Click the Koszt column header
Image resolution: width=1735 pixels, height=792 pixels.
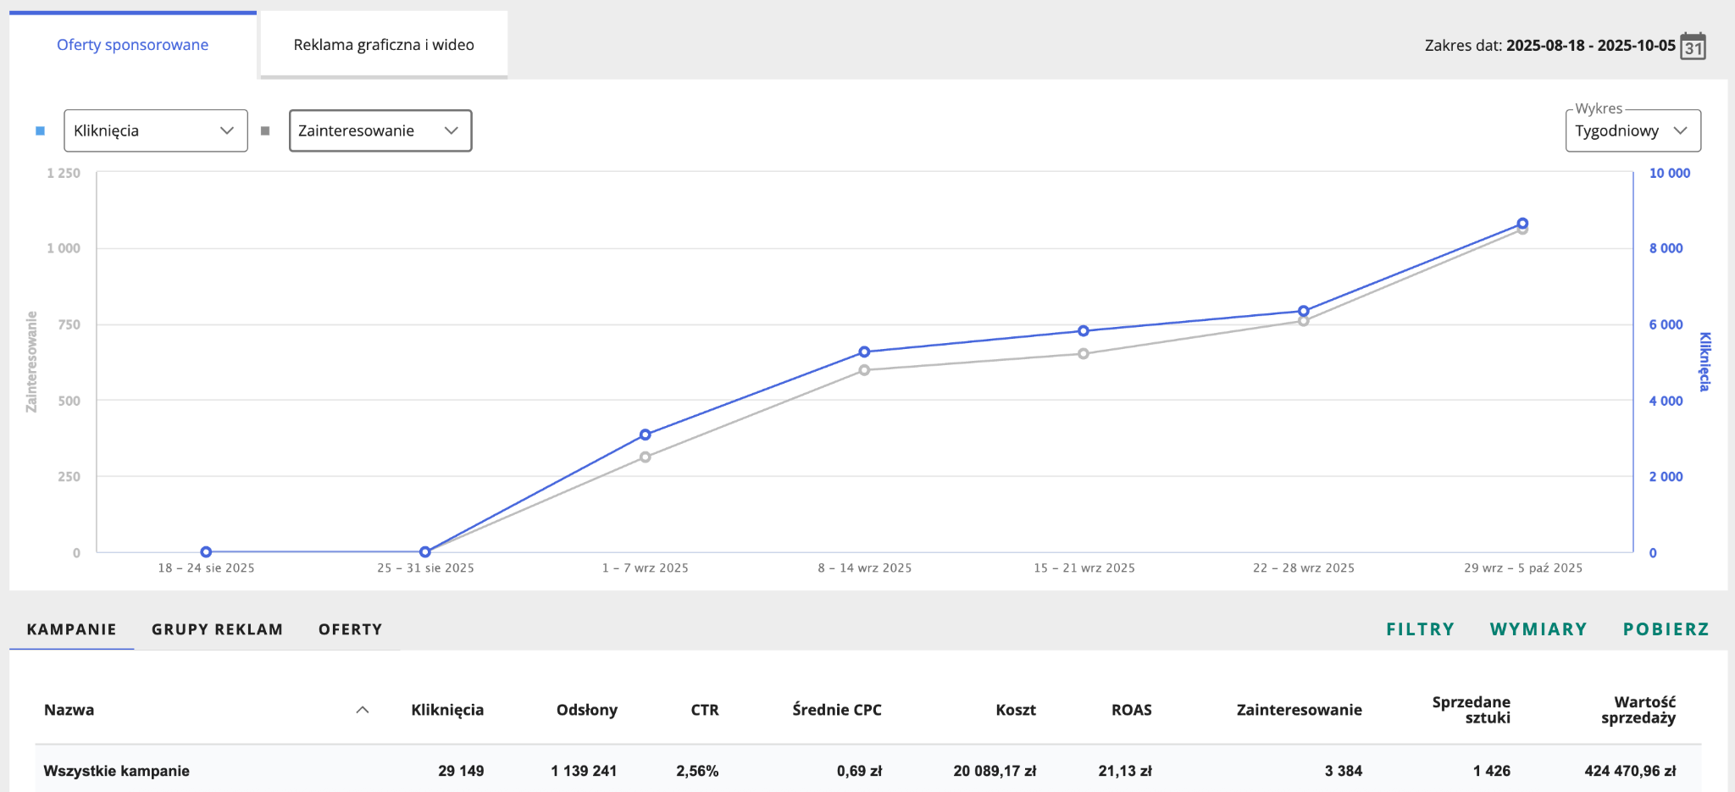[x=1016, y=710]
